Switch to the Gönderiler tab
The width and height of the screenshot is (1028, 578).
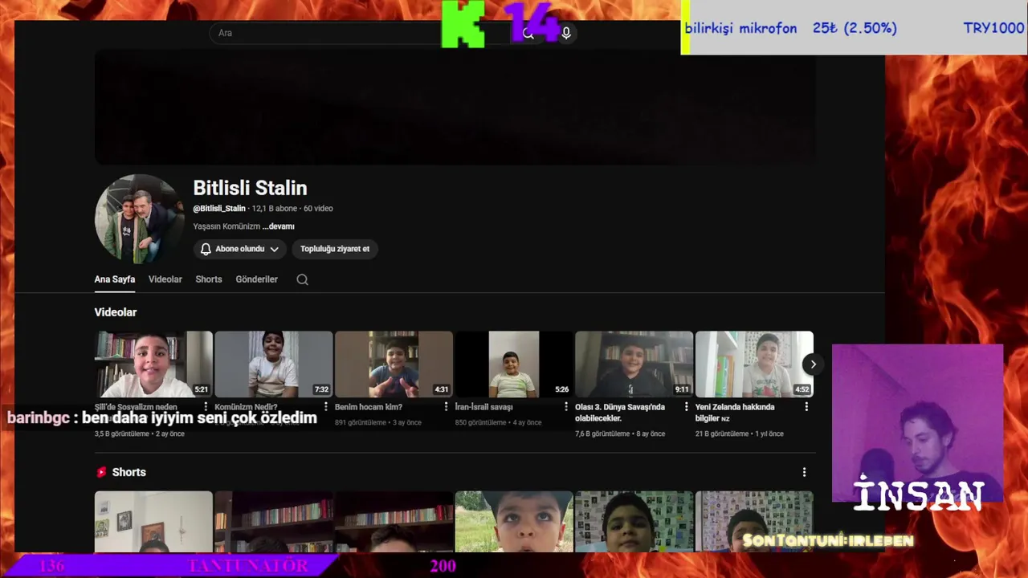tap(257, 279)
